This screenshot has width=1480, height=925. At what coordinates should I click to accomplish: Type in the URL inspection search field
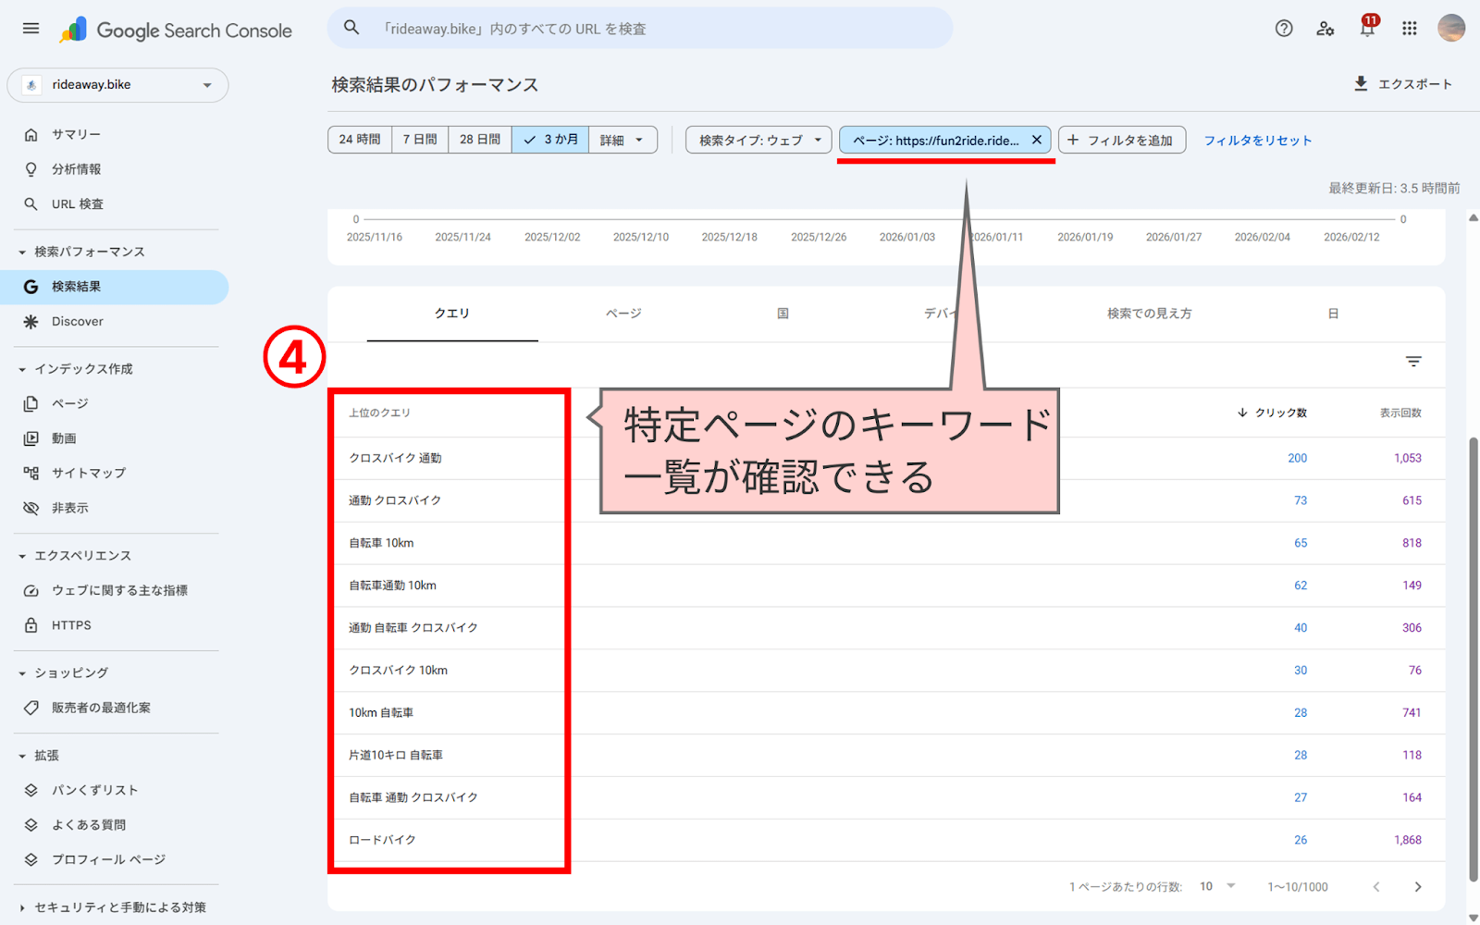point(638,28)
